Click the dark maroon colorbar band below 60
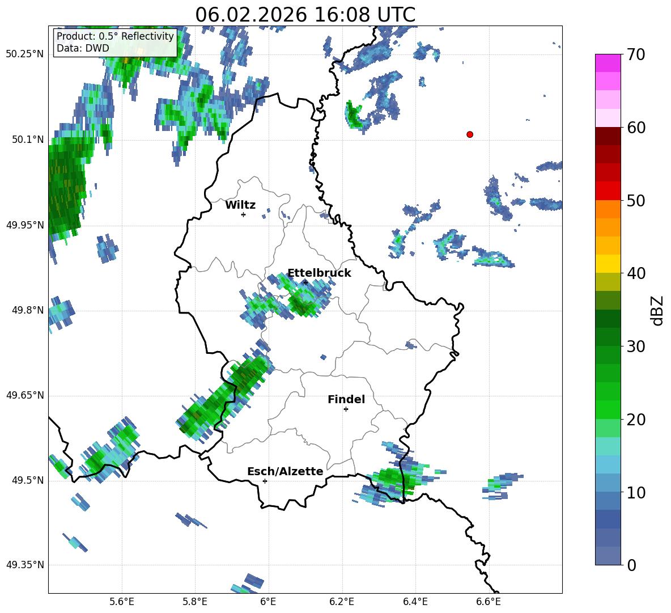The image size is (671, 613). (608, 136)
